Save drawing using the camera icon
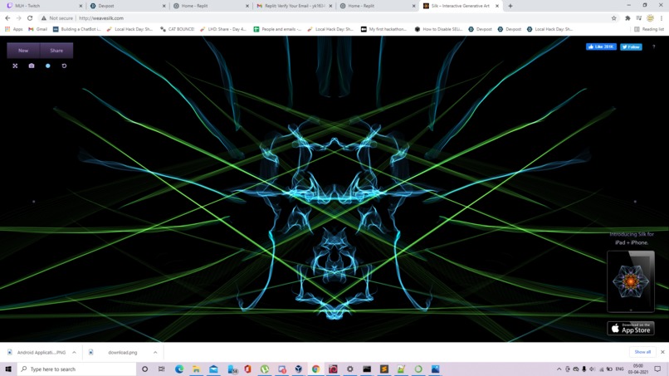This screenshot has height=376, width=669. click(x=32, y=66)
